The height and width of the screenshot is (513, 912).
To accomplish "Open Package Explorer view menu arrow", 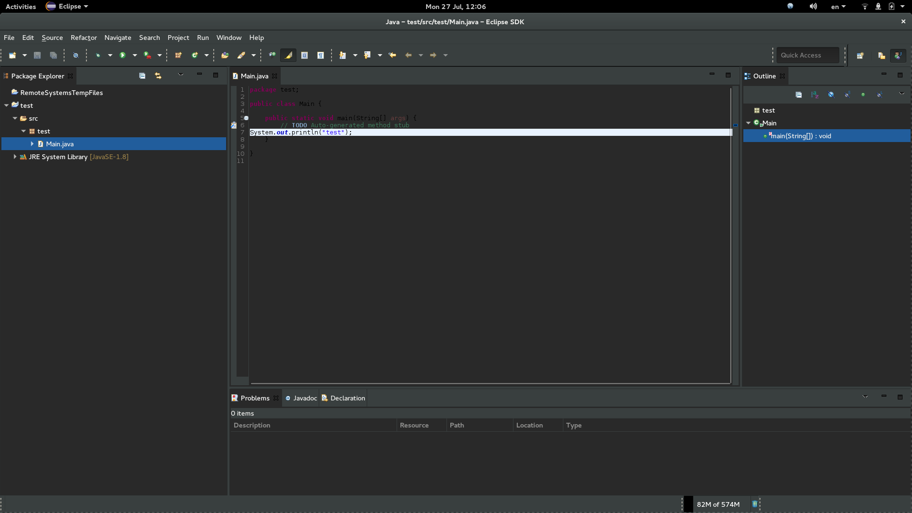I will pos(181,75).
